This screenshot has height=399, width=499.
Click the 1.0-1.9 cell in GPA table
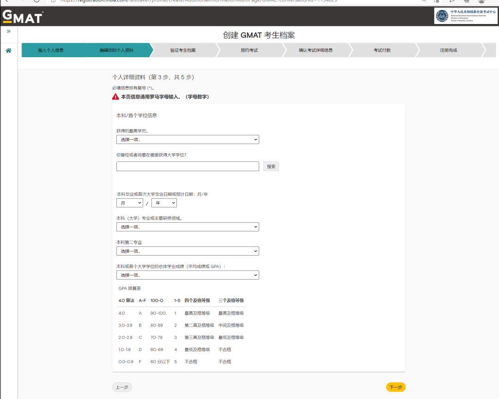click(x=124, y=350)
